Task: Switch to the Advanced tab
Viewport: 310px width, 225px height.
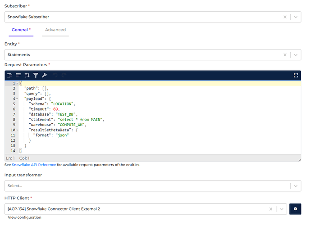Action: point(55,30)
